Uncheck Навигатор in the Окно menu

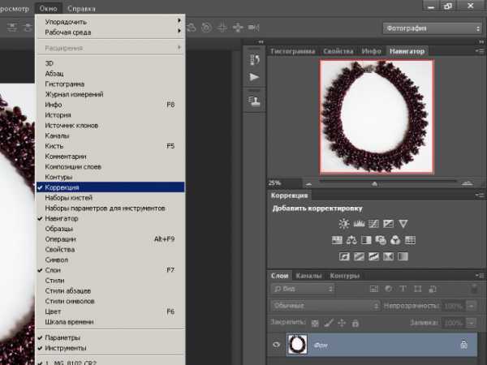pyautogui.click(x=62, y=218)
